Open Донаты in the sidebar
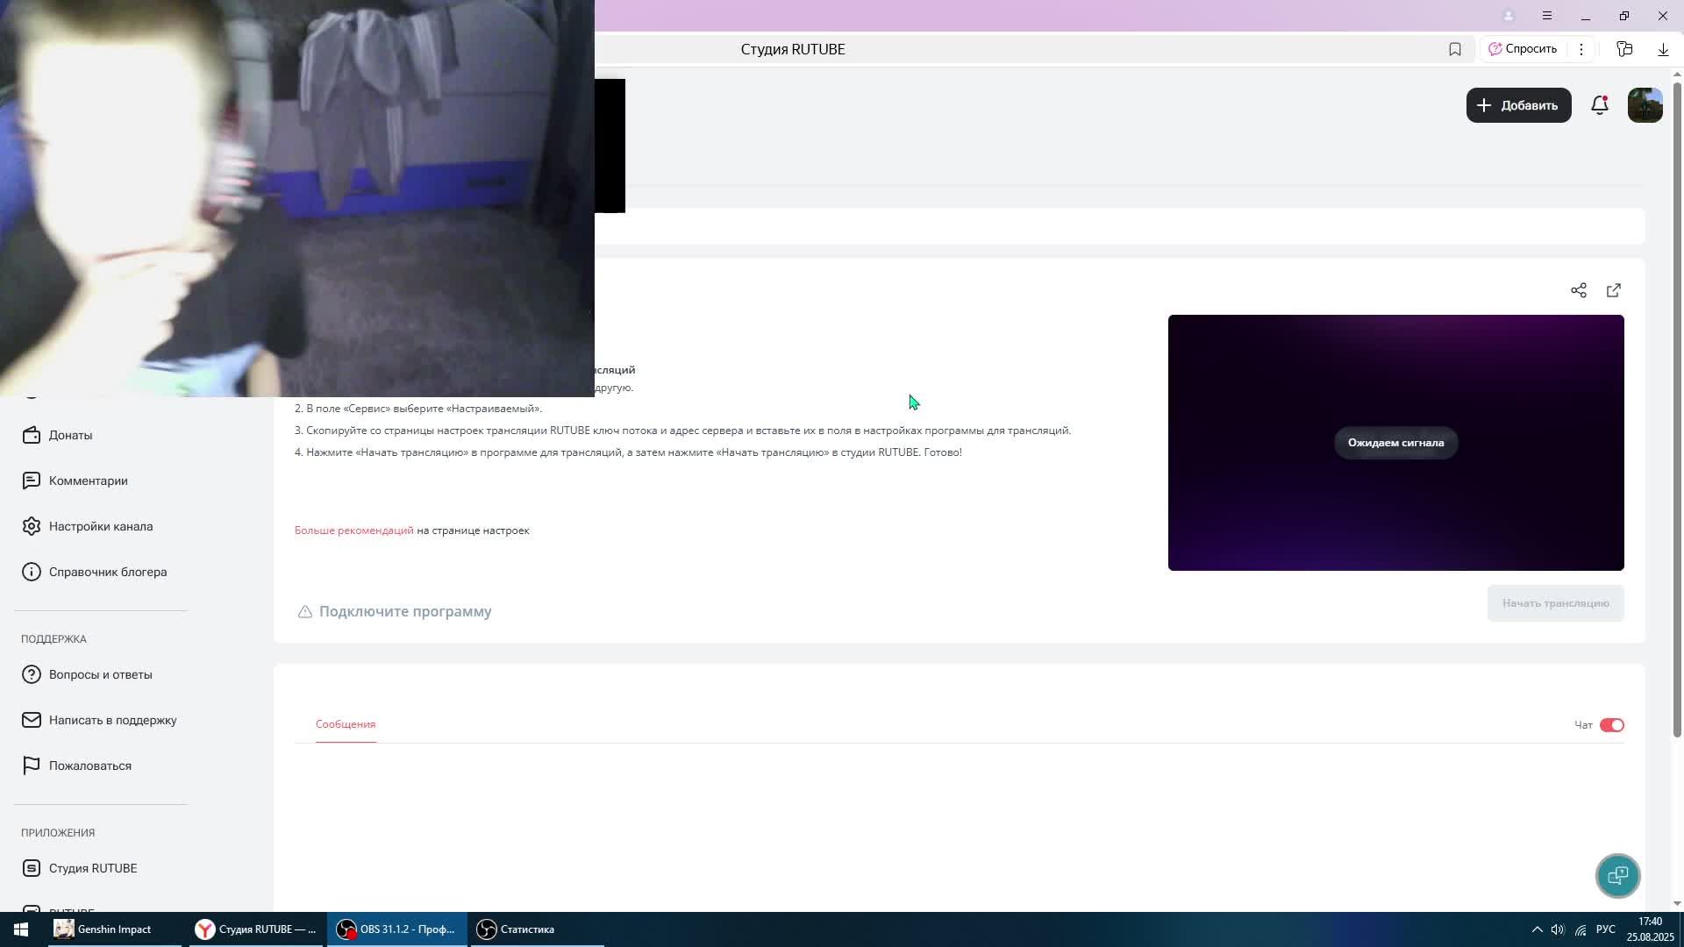 click(70, 435)
